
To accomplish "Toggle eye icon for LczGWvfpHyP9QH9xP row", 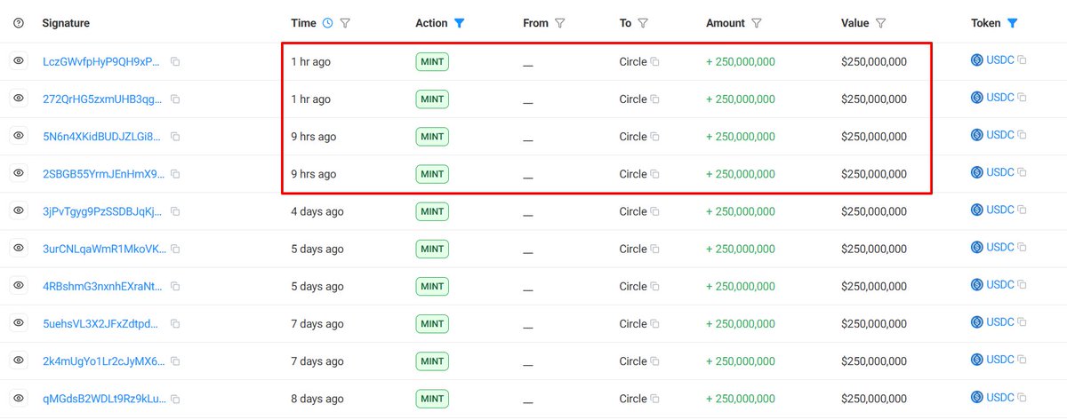I will [20, 61].
